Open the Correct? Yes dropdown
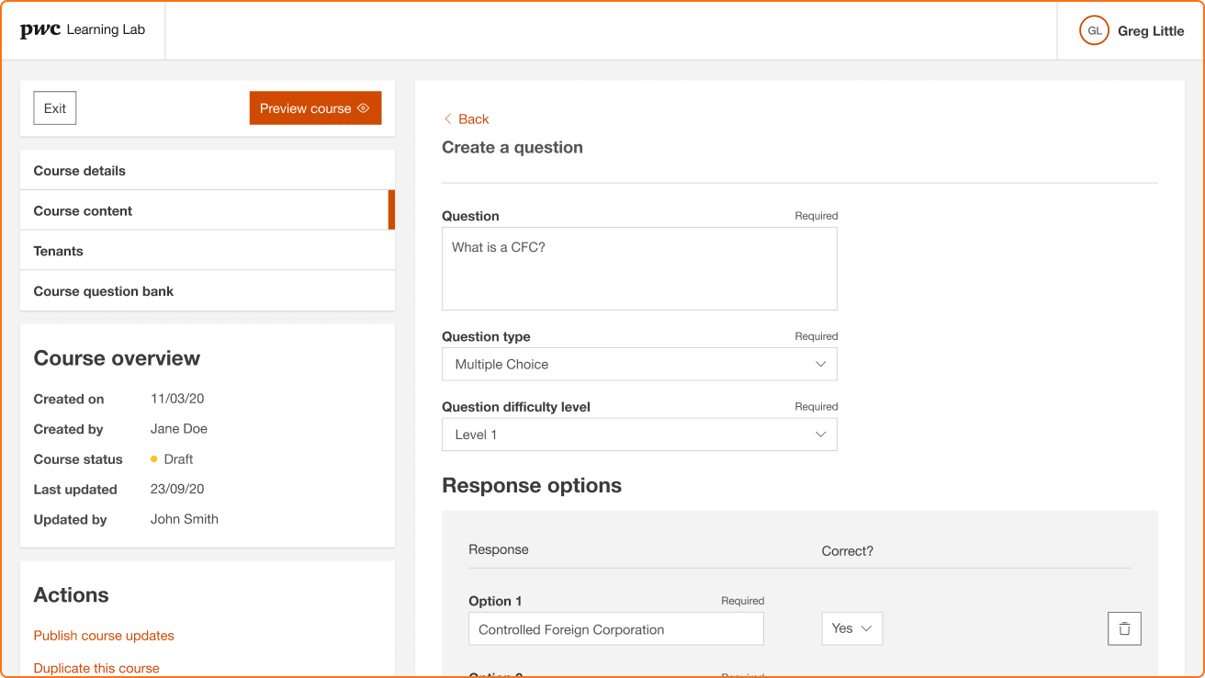The image size is (1205, 678). [x=851, y=628]
